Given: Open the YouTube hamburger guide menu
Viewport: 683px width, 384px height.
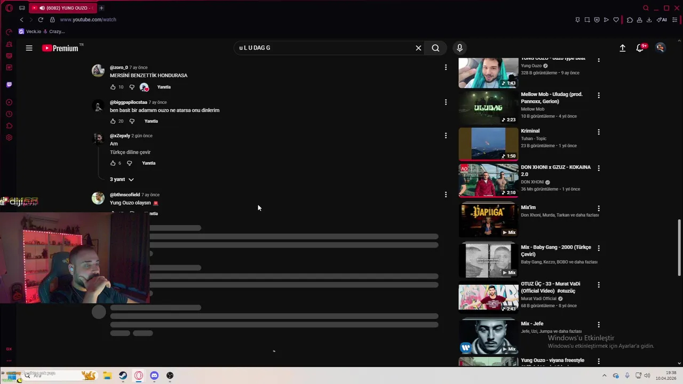Looking at the screenshot, I should coord(29,48).
